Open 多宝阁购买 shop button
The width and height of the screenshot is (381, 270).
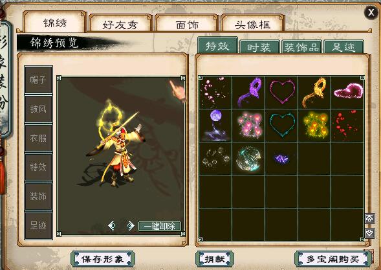click(332, 259)
